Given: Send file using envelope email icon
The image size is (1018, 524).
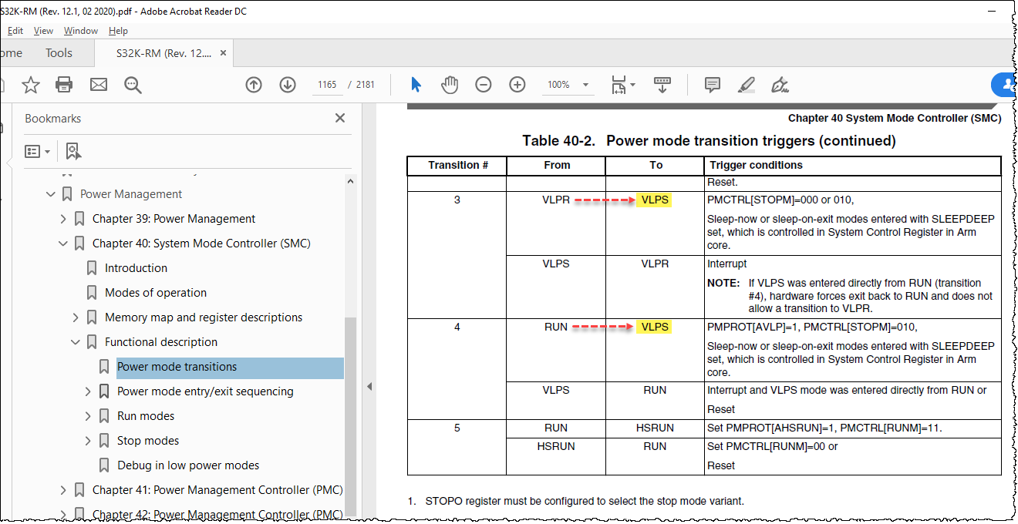Looking at the screenshot, I should [99, 85].
